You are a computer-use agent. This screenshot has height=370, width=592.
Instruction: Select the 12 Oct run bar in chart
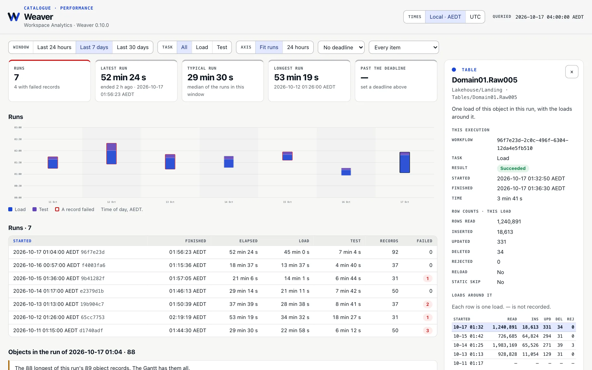(112, 153)
